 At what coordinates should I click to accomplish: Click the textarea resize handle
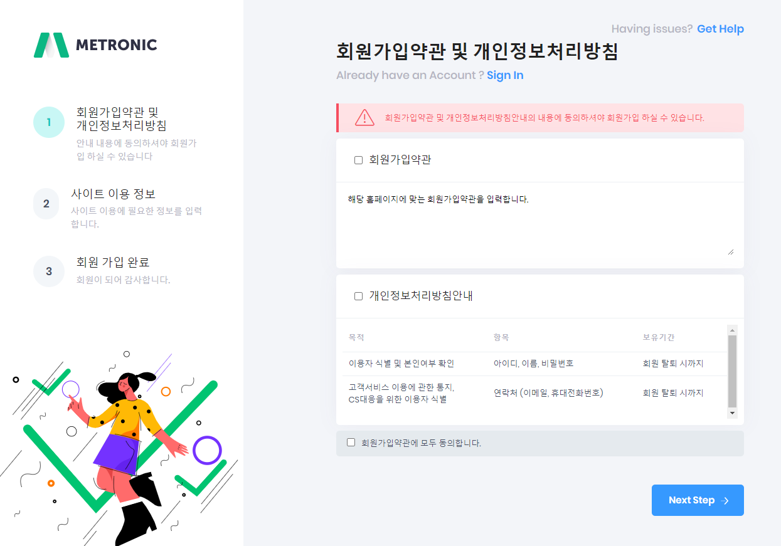click(730, 251)
